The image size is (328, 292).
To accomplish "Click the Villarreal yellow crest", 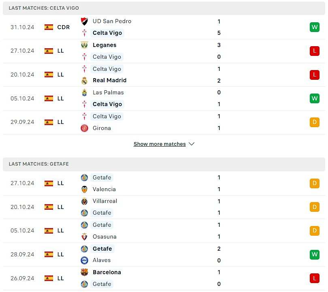I will point(84,201).
